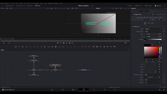Screen dimensions: 167x94
Task: Toggle the Keyframes panel
Action: (139, 6)
